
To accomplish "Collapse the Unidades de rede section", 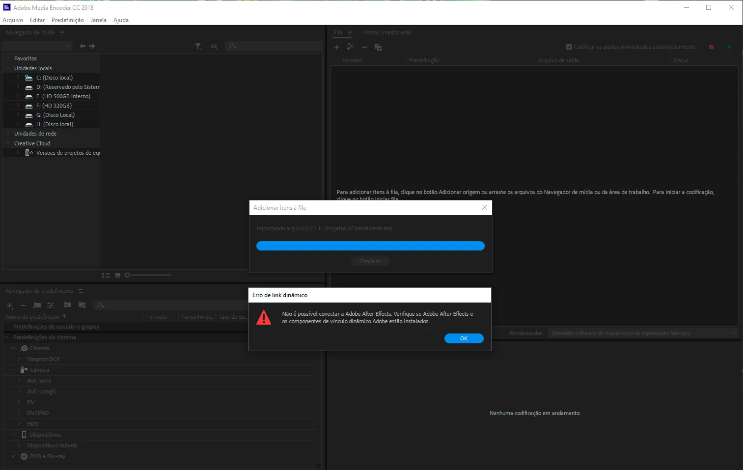I will coord(8,133).
